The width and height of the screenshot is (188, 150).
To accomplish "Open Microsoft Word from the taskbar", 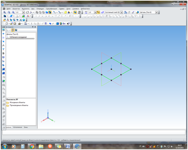I will click(68, 146).
